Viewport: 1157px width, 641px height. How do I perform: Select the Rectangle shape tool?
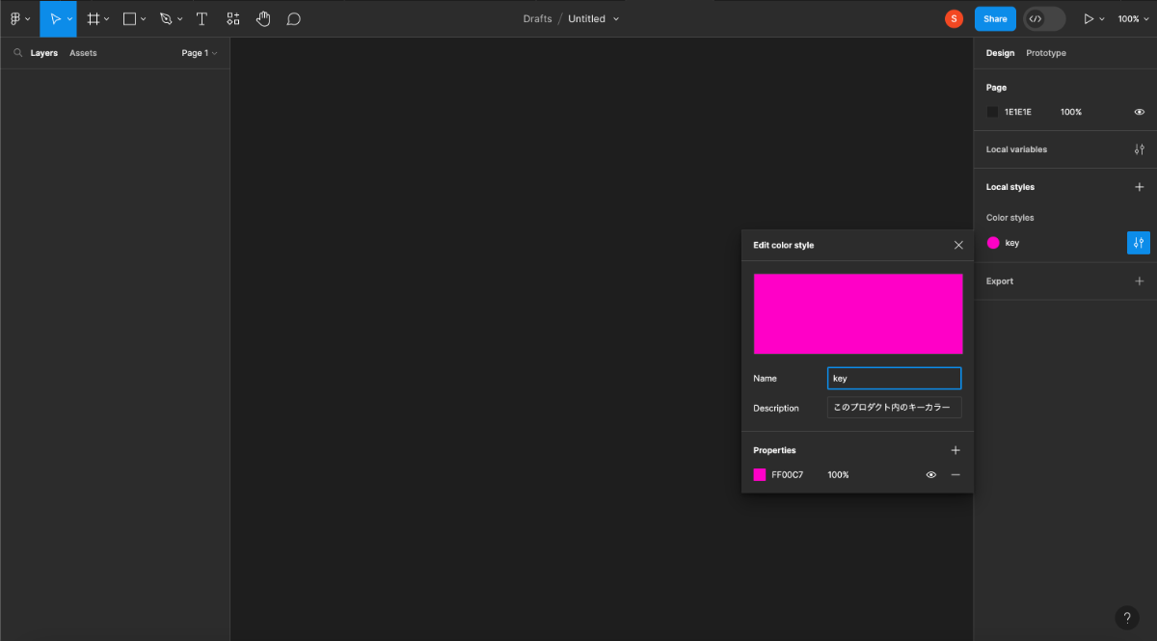(129, 18)
